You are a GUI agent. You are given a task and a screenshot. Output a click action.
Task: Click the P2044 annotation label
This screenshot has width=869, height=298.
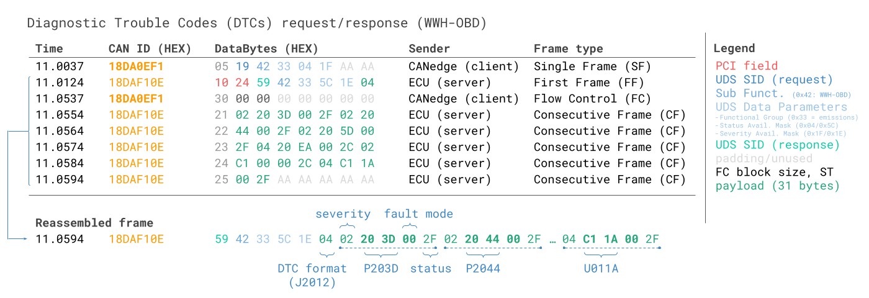tap(483, 269)
